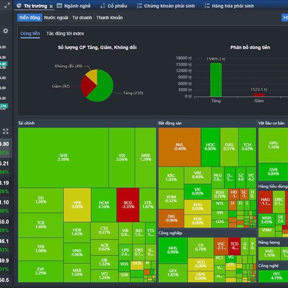Image resolution: width=288 pixels, height=288 pixels.
Task: Click the TCH 3.42% tile
Action: click(247, 147)
